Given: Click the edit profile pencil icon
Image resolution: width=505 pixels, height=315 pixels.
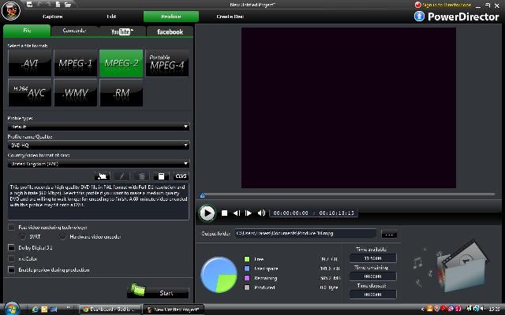Looking at the screenshot, I should 122,176.
